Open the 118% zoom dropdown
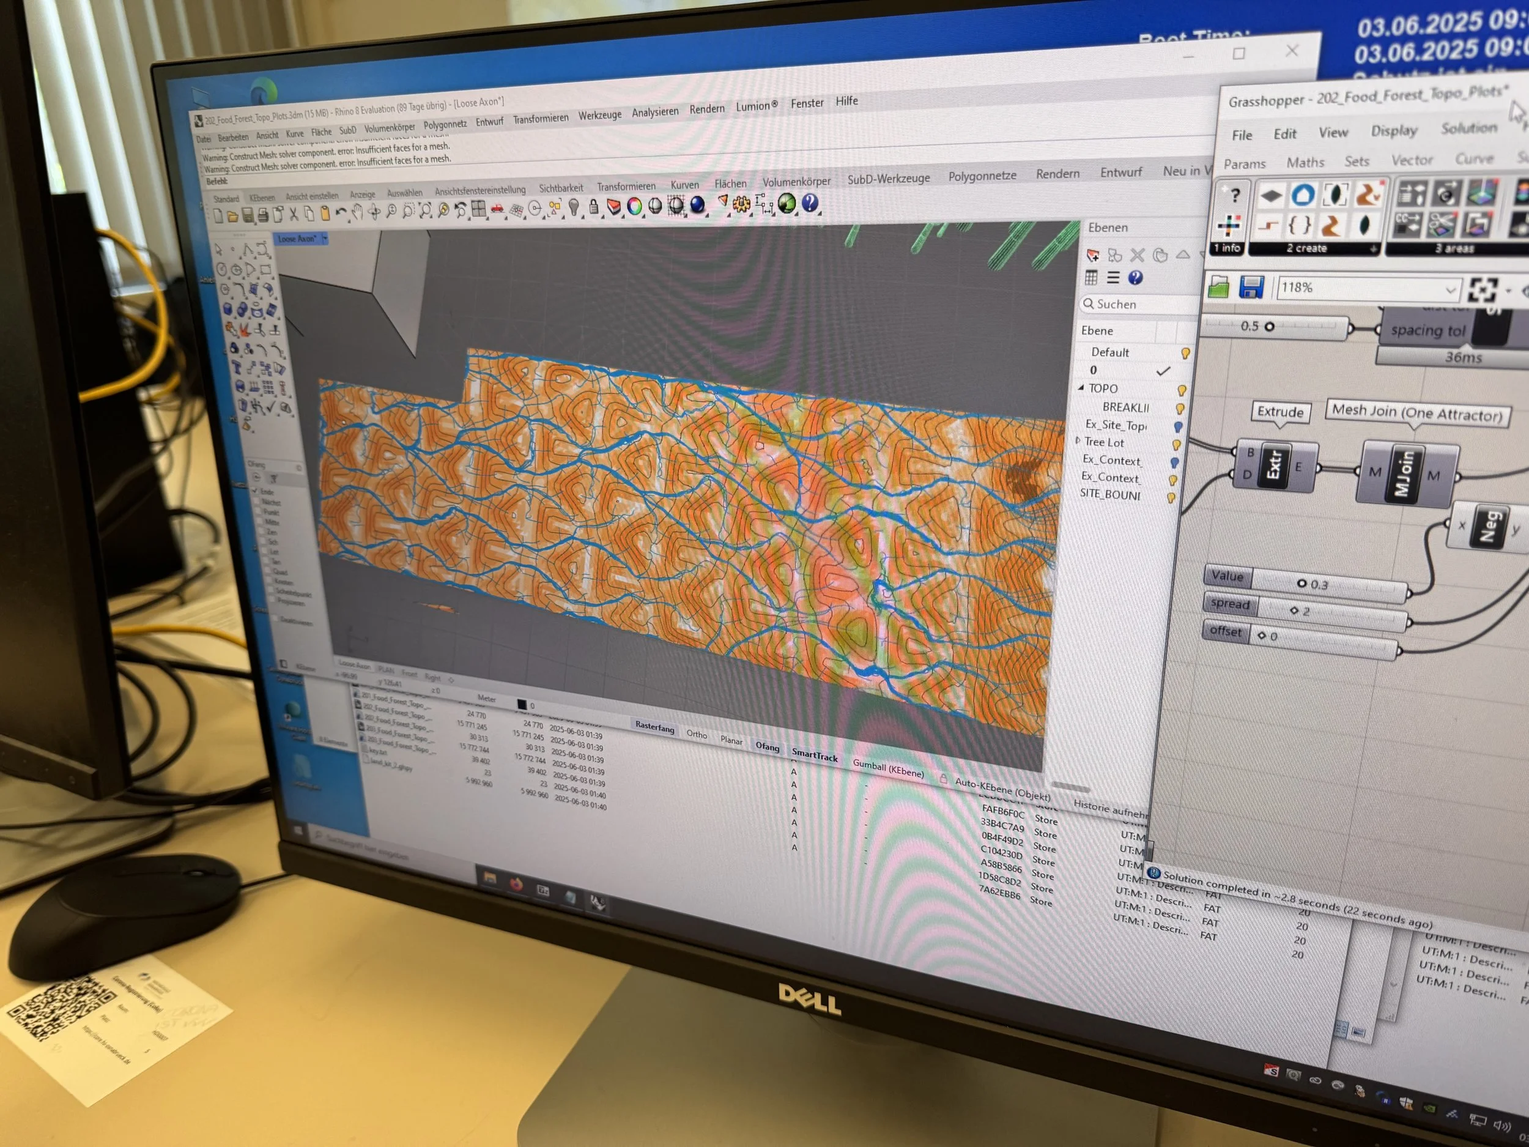The image size is (1529, 1147). pos(1450,290)
